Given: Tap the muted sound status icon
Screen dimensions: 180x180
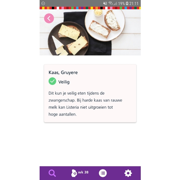Looking at the screenshot, I should [x=105, y=3].
